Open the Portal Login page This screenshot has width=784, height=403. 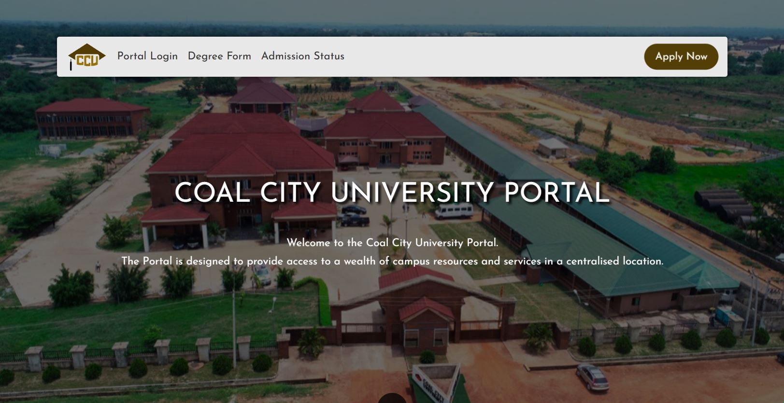pyautogui.click(x=147, y=56)
